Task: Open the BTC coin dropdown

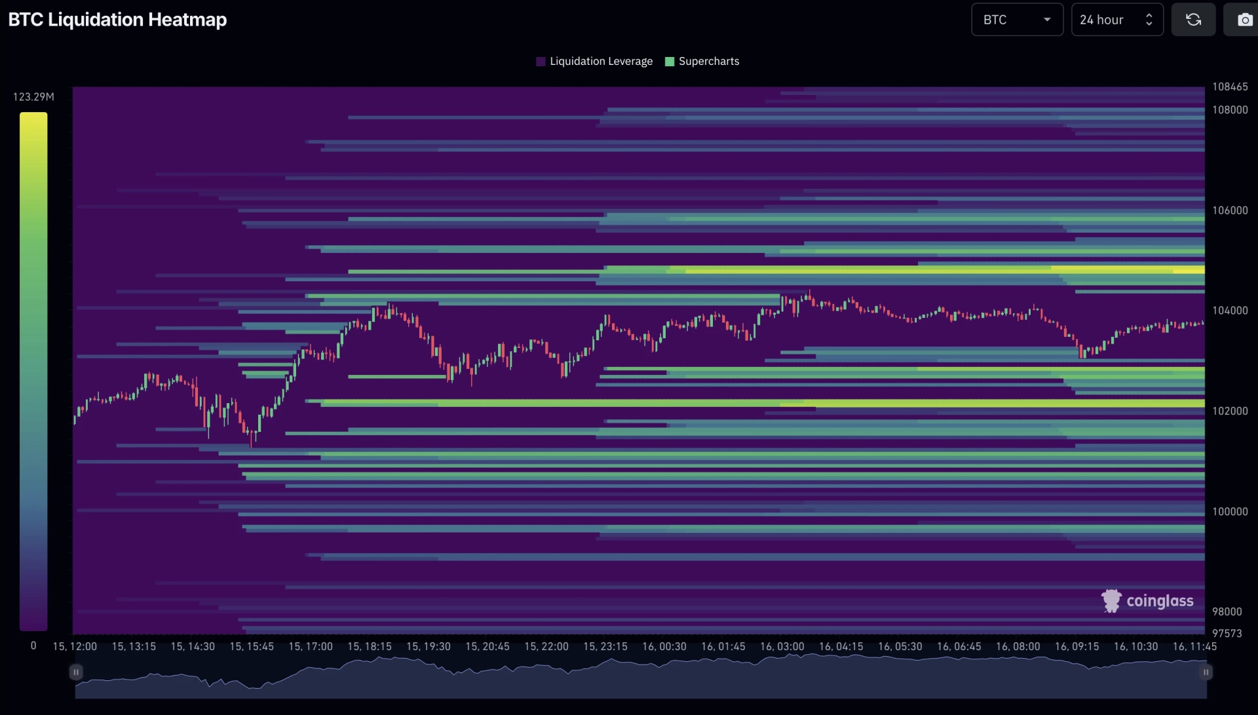Action: tap(1017, 20)
